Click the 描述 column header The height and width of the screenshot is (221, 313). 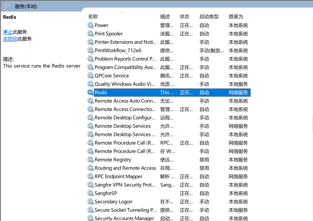click(165, 17)
